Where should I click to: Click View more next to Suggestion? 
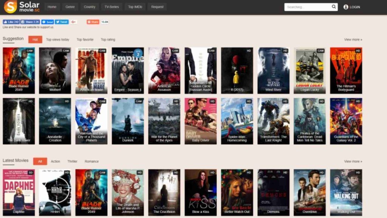click(353, 39)
